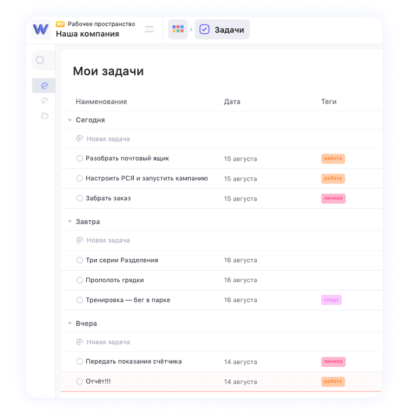Image resolution: width=402 pixels, height=415 pixels.
Task: Click the '14 августа' date of Отчёт!!!
Action: click(240, 382)
